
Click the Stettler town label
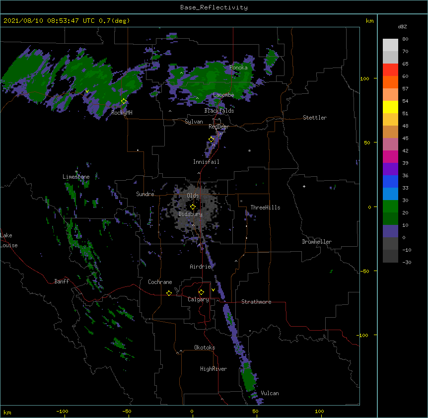click(x=315, y=118)
